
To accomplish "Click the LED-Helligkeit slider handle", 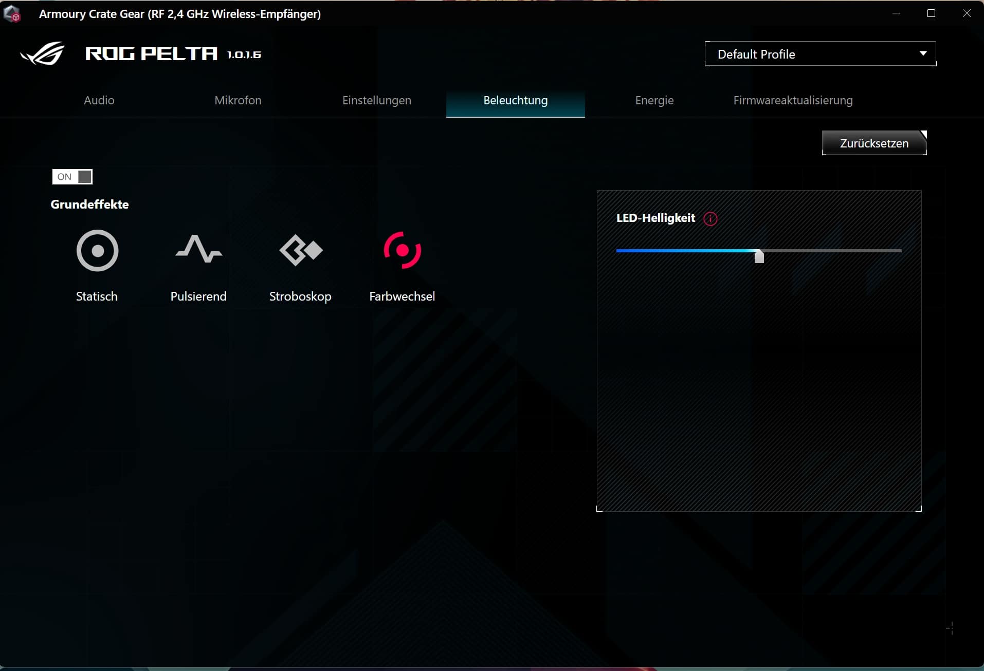I will pos(759,256).
